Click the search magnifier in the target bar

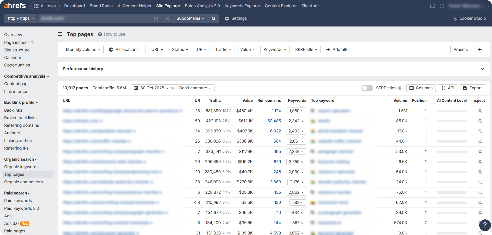(213, 18)
